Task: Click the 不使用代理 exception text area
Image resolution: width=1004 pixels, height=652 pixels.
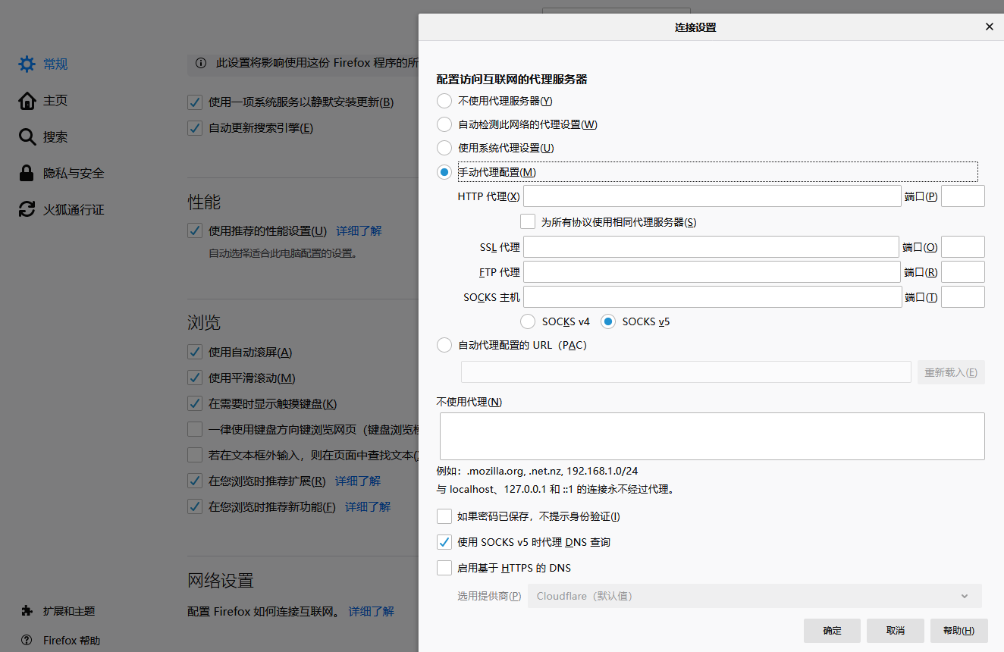Action: coord(711,436)
